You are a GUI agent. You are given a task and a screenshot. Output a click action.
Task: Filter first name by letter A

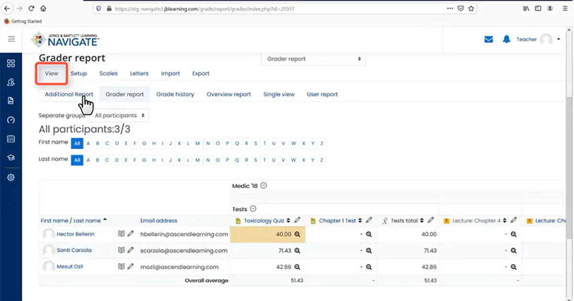pos(88,143)
